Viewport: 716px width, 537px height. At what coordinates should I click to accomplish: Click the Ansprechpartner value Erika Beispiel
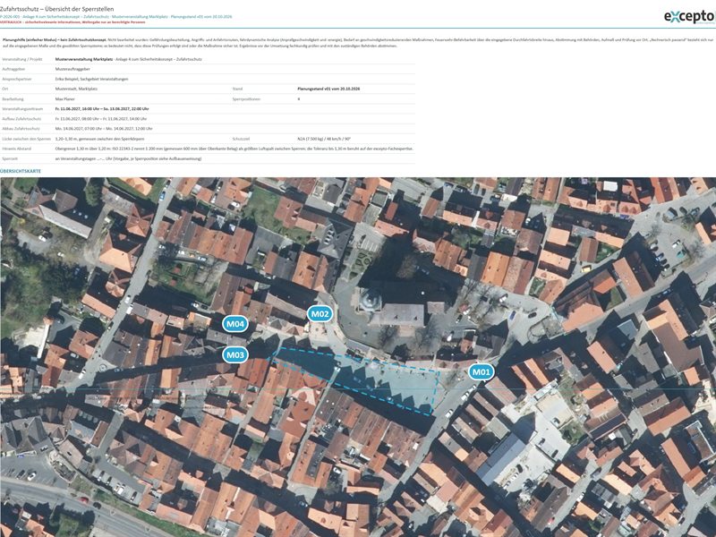tap(91, 79)
